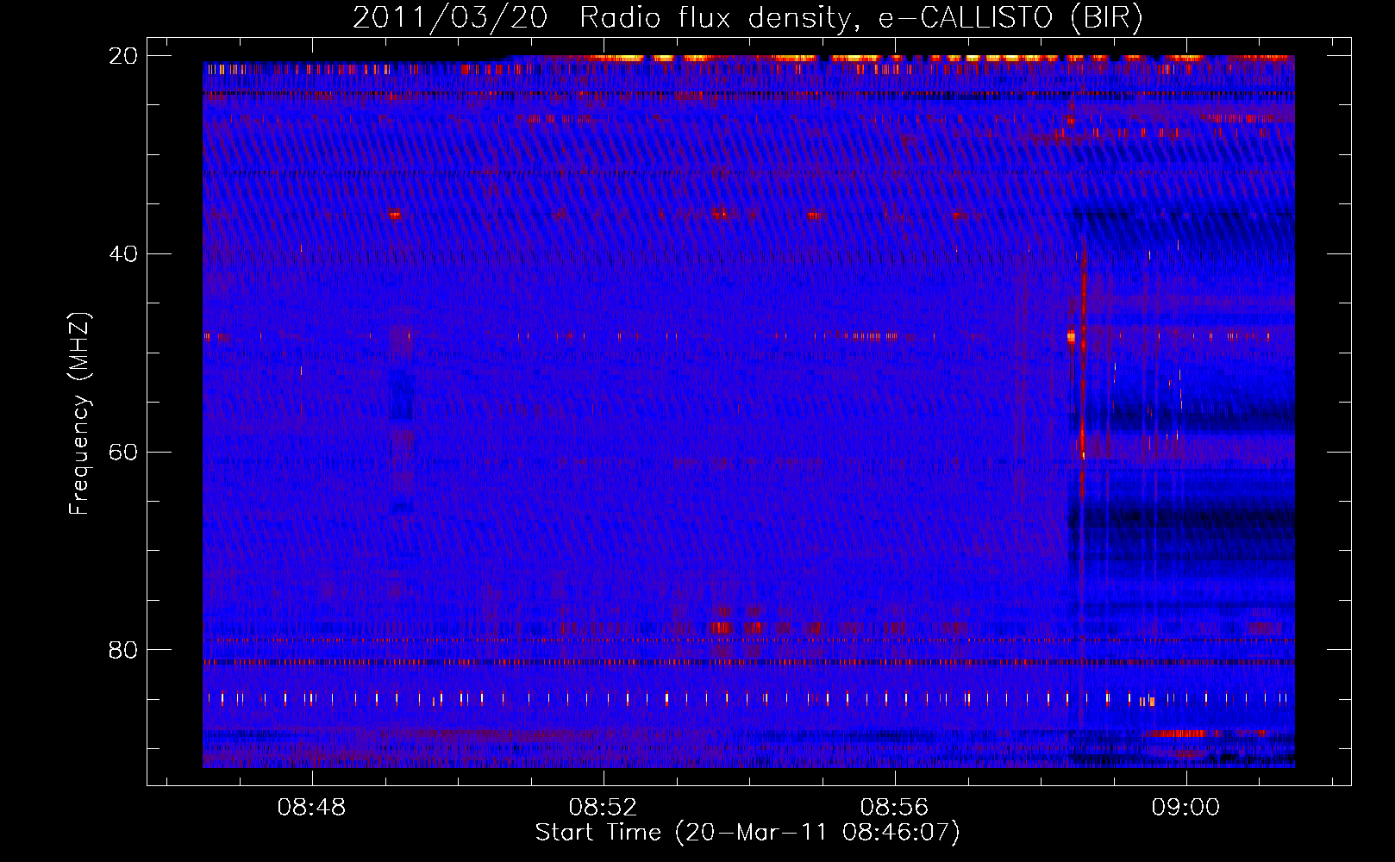
Task: Click the plot title text '2011/03/20 Radio flux density, e-CALLISTO (BIR)'
Action: [x=748, y=18]
